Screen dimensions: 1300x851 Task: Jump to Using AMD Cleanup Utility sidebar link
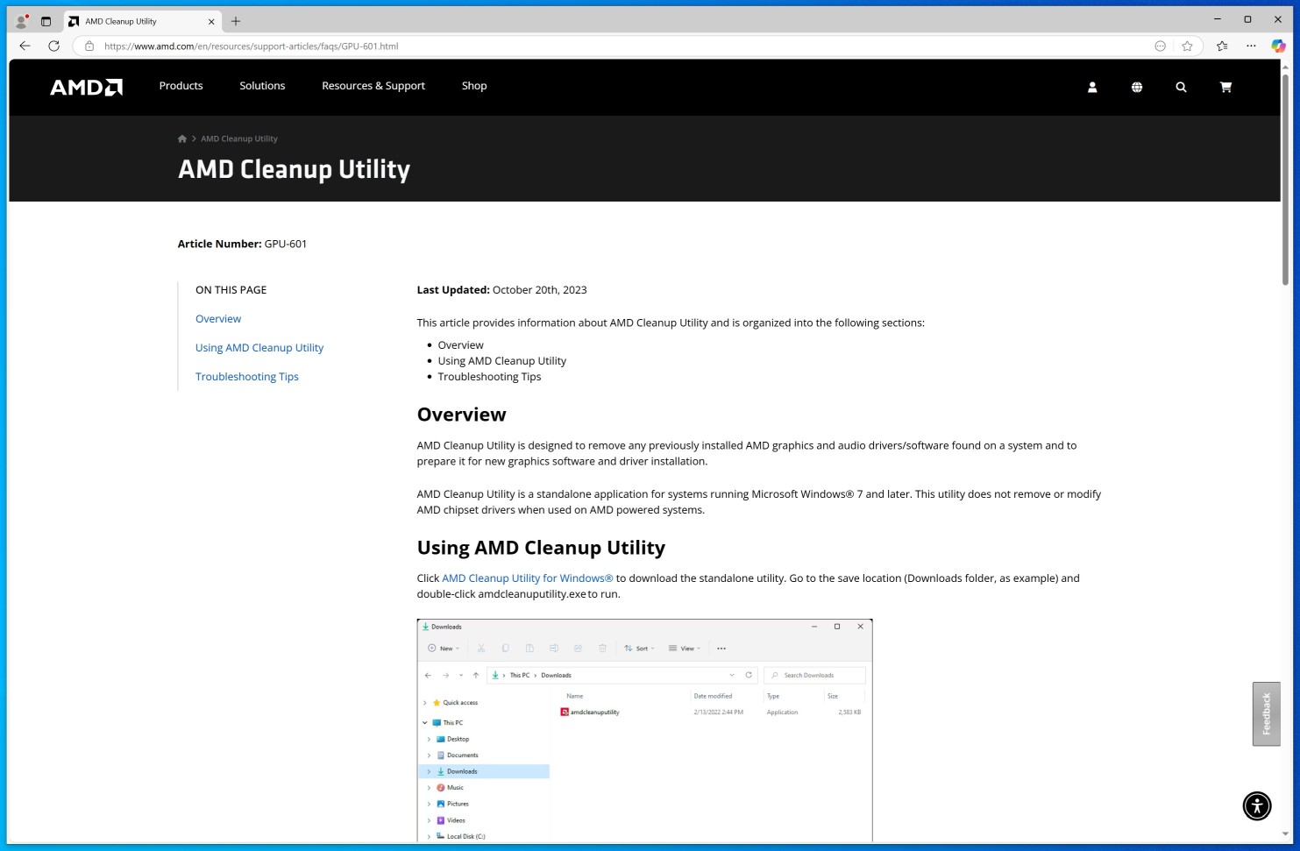(x=259, y=348)
